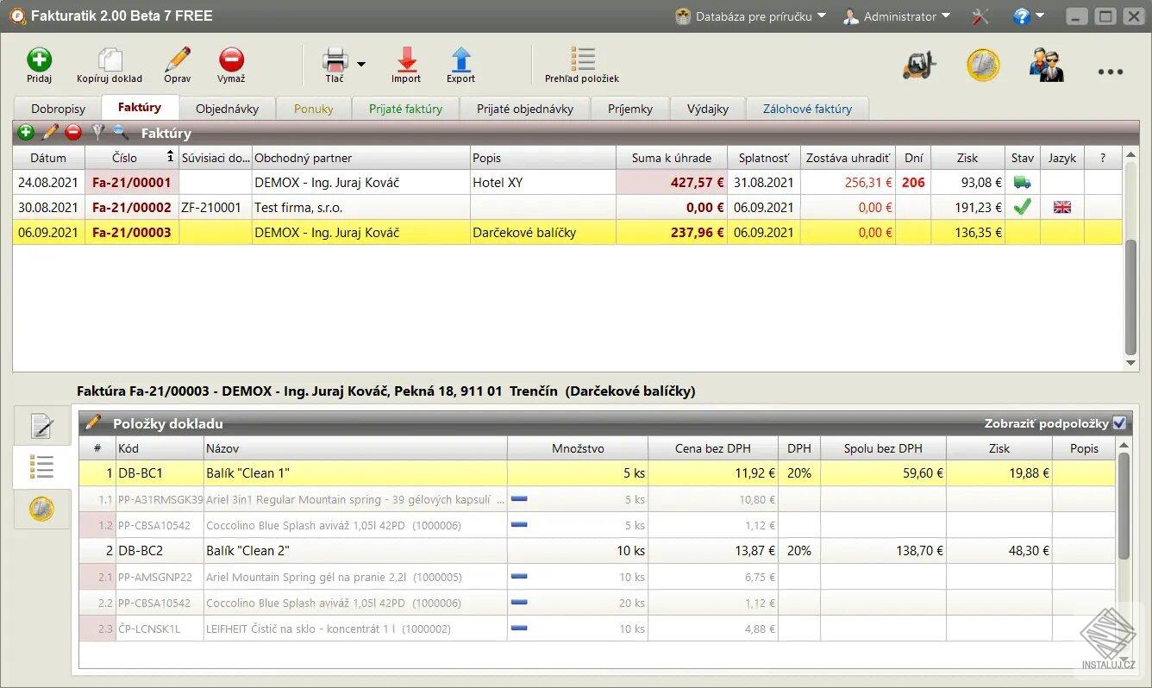Image resolution: width=1152 pixels, height=688 pixels.
Task: Open the tools settings icon in title bar
Action: tap(980, 16)
